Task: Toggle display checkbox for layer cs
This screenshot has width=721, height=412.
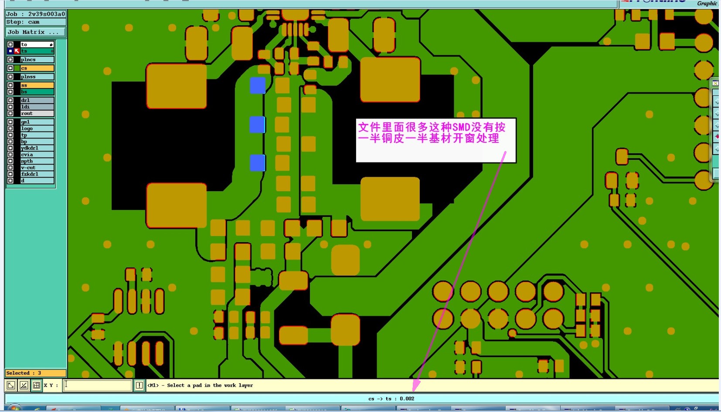Action: [10, 68]
